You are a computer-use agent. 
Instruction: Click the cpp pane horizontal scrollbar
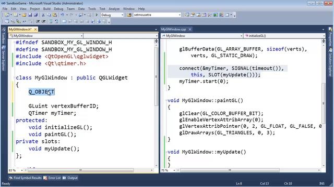230,170
